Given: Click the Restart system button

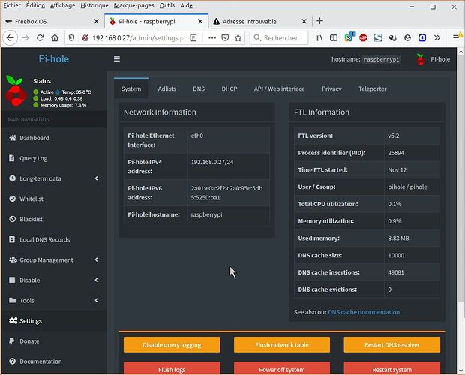Looking at the screenshot, I should point(391,368).
